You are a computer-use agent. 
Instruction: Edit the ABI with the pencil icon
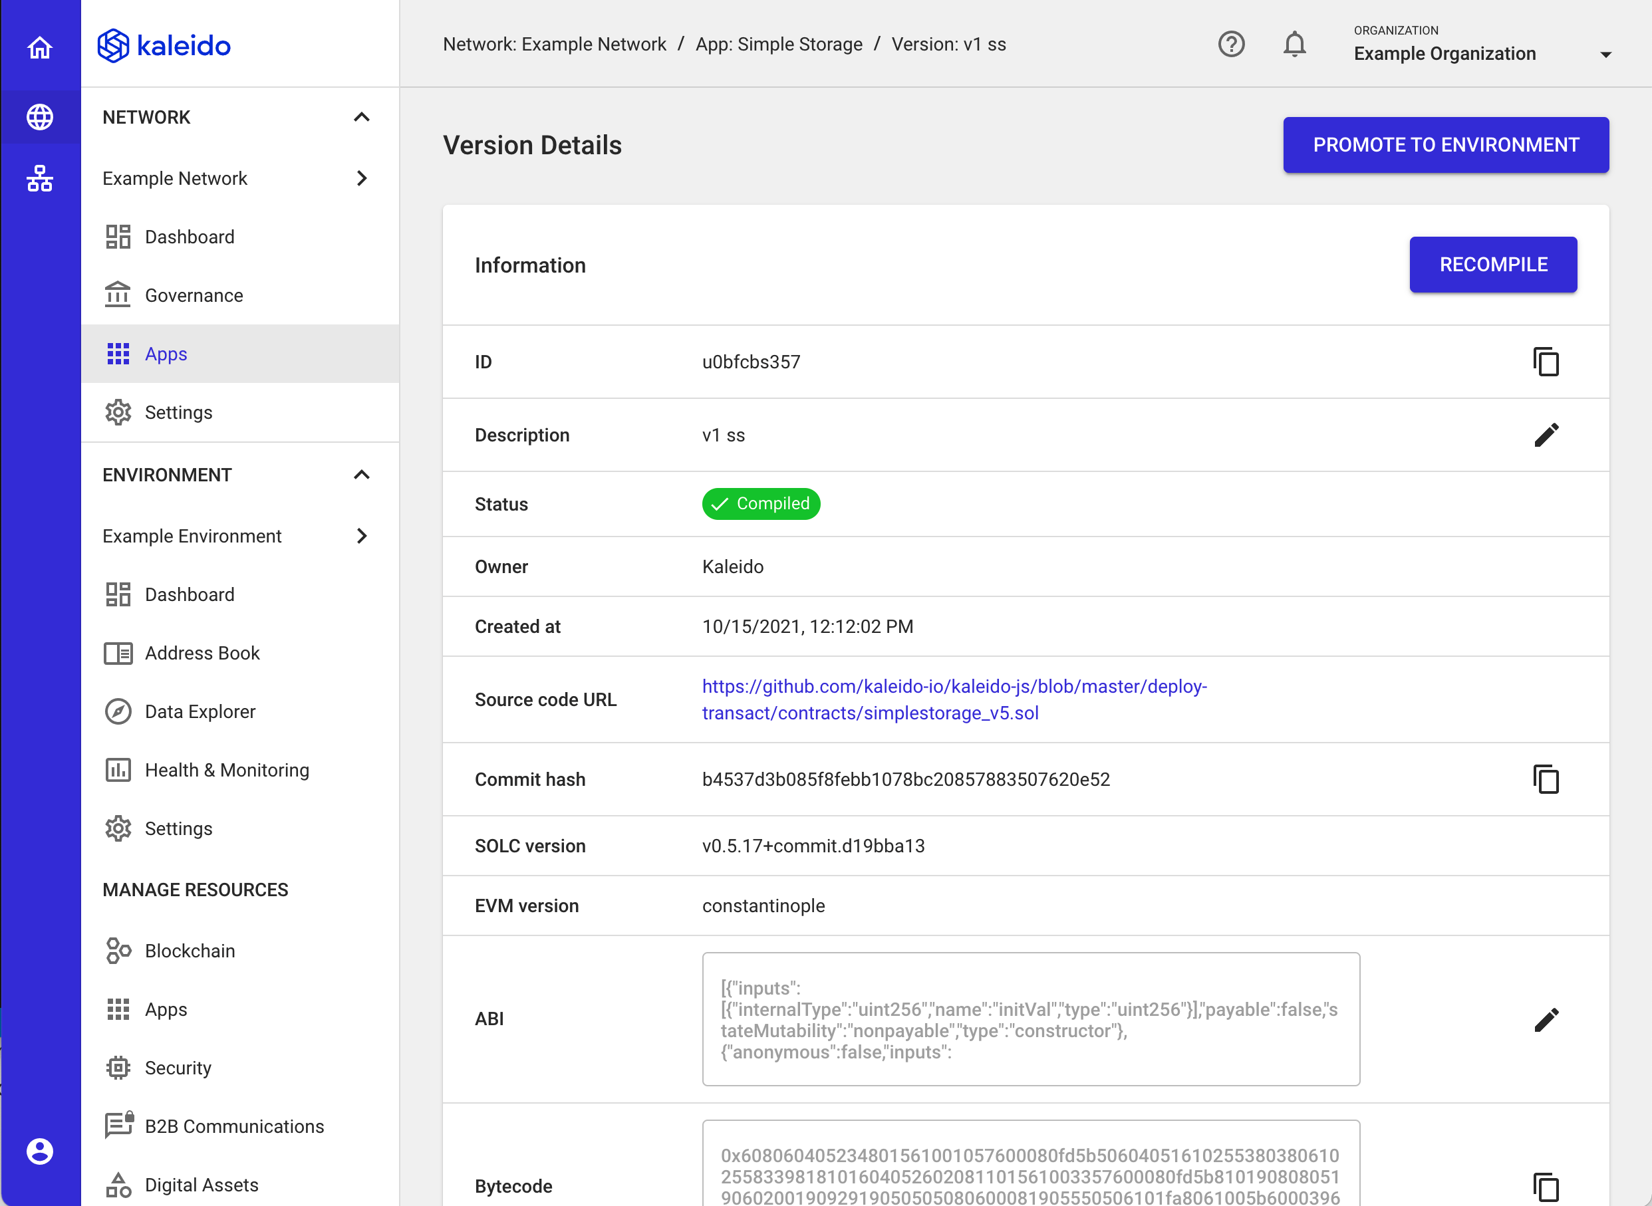[1546, 1019]
